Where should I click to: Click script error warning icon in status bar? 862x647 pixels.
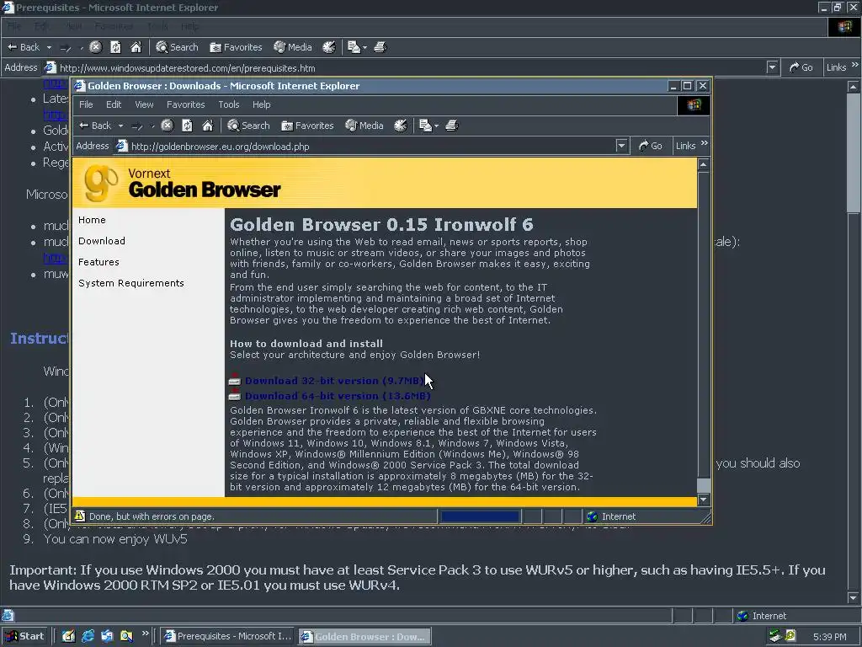(80, 516)
